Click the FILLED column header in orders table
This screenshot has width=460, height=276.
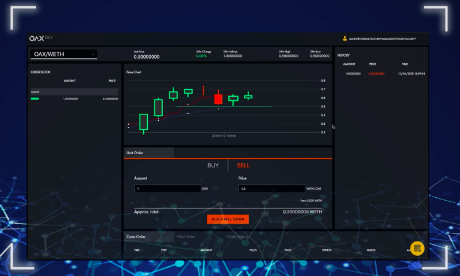(x=253, y=250)
